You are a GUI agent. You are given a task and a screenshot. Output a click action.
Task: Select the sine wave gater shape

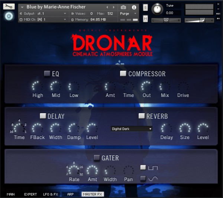point(143,178)
